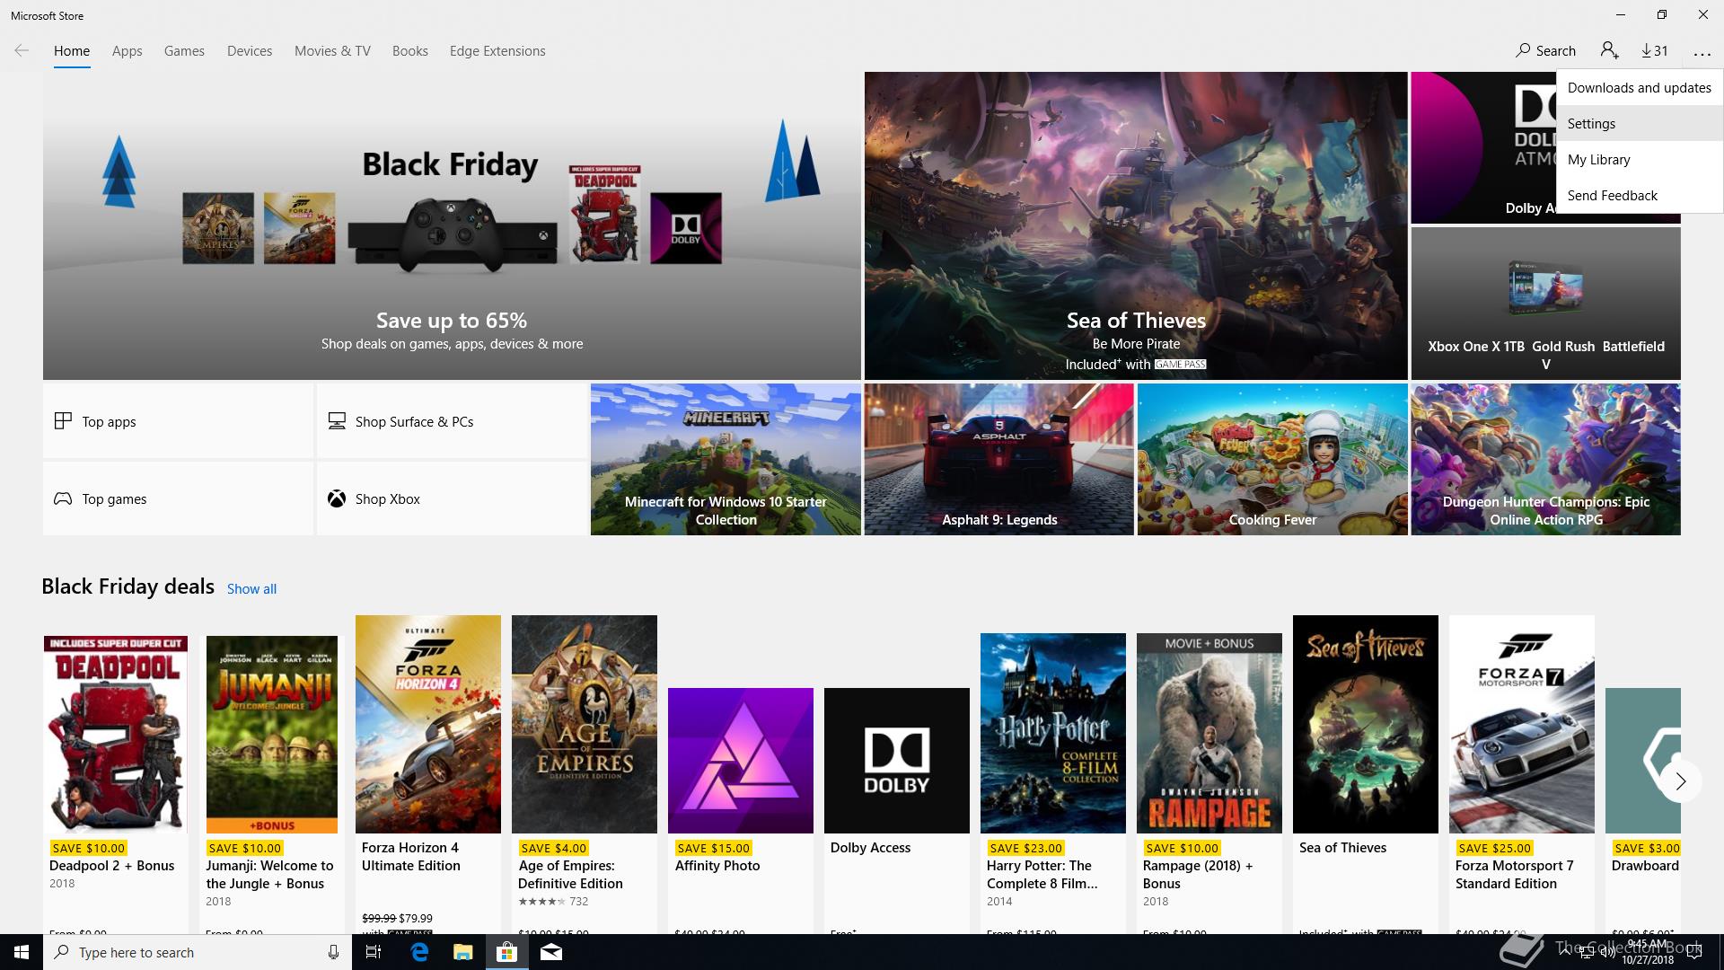1724x970 pixels.
Task: Click SAVE $23.00 badge on Harry Potter
Action: click(1025, 848)
